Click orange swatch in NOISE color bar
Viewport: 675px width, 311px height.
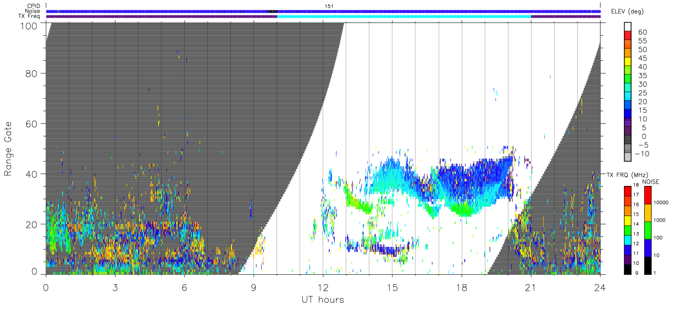point(648,212)
